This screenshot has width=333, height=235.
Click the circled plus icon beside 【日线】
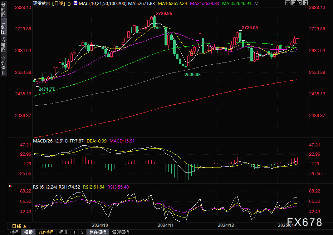tap(69, 3)
